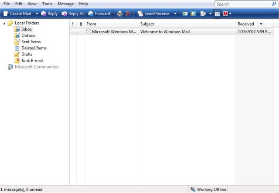Click the received date '2/19/2007 5:59 P...'

tap(254, 32)
